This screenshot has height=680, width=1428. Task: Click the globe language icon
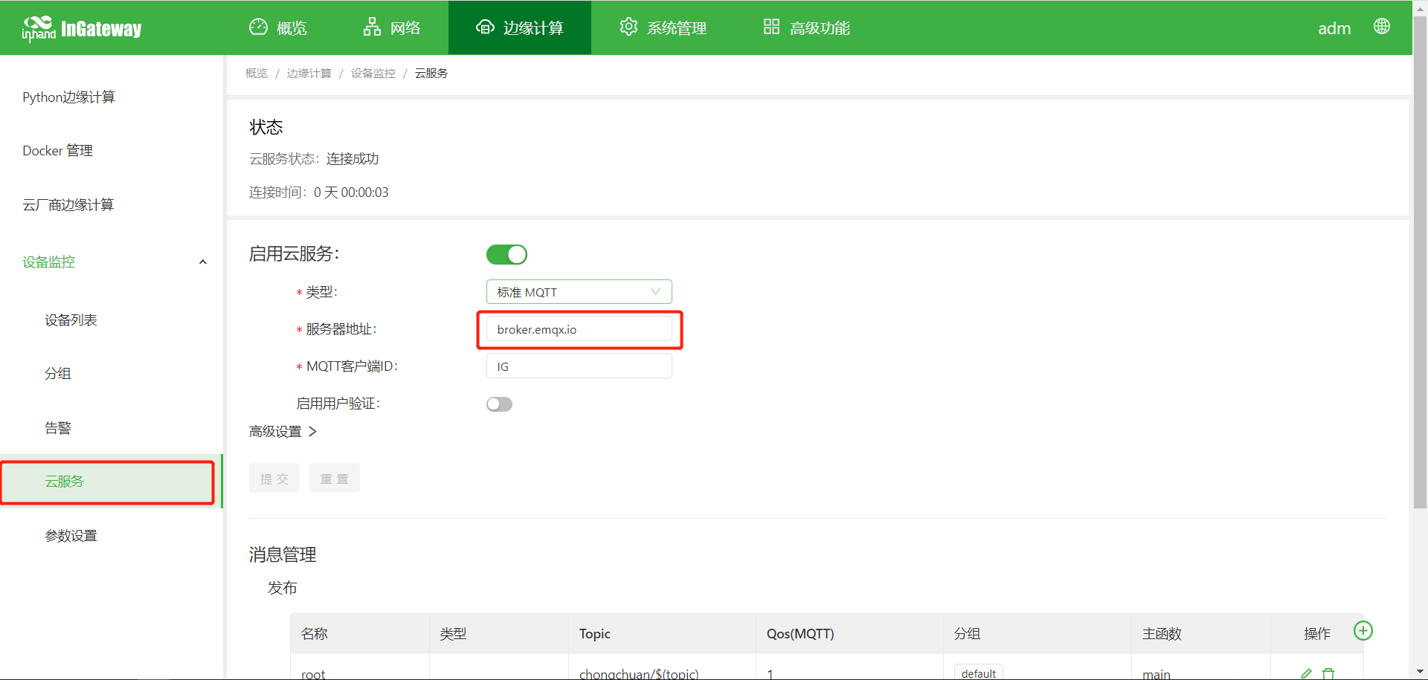click(x=1381, y=27)
